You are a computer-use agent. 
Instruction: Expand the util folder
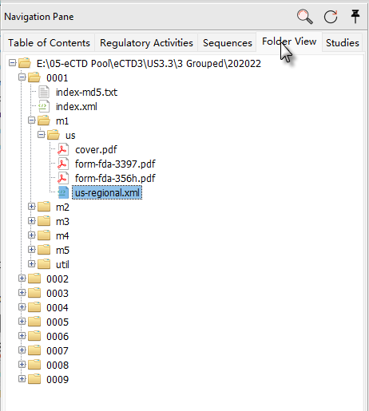(32, 264)
